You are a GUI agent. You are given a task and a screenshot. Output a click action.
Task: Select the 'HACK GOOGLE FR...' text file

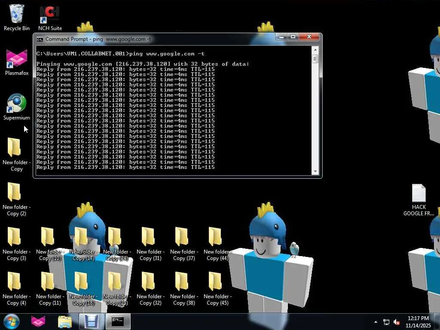419,200
